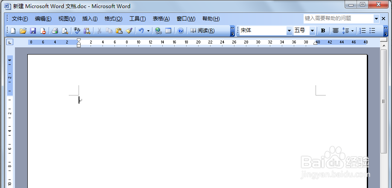Click in the 键入需要帮助的问题 help box
Viewport: 392px width, 188px height.
339,18
